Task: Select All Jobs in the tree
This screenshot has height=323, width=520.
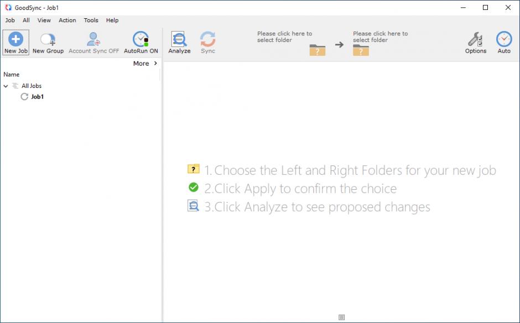Action: 32,86
